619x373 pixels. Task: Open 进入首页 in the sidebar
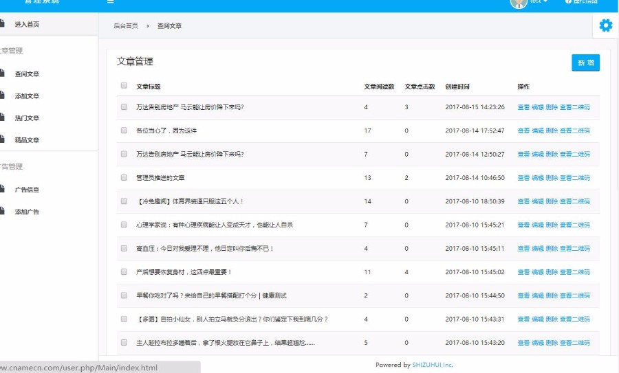27,25
